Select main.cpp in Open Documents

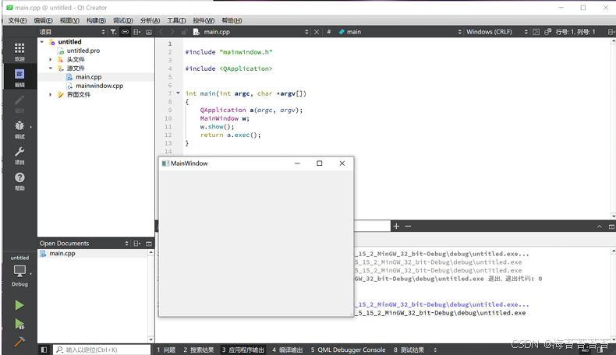pos(62,253)
